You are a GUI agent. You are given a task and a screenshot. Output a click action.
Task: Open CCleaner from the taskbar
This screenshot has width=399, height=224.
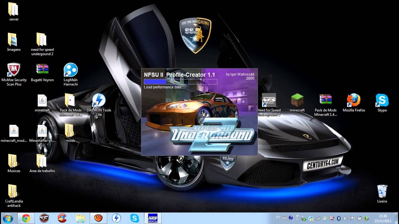click(x=62, y=218)
